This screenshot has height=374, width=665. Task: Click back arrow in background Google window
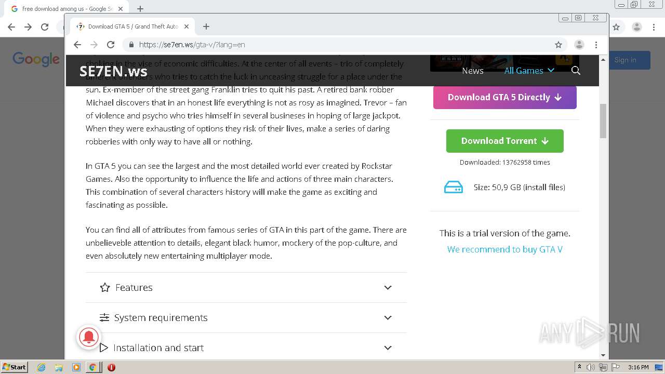[x=11, y=27]
